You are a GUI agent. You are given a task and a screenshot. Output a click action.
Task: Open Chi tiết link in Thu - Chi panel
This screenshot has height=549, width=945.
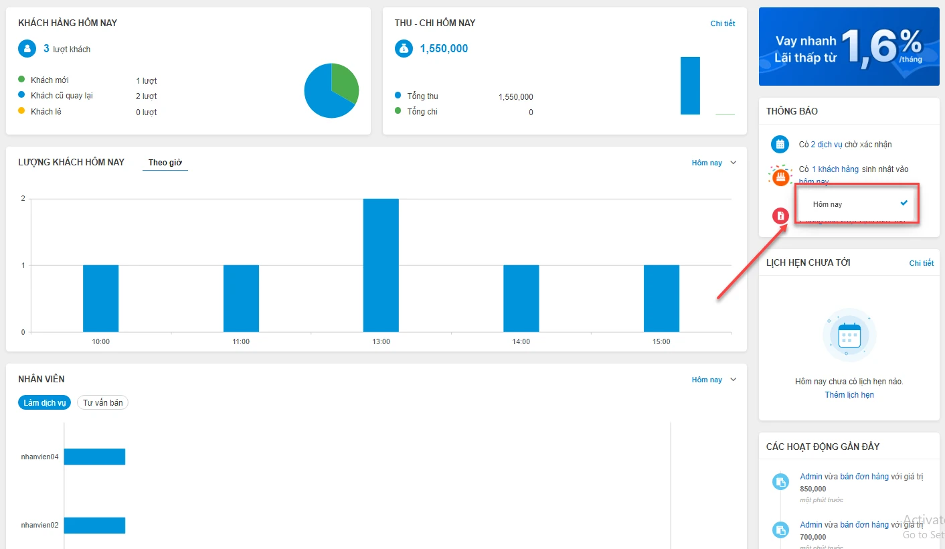coord(723,23)
